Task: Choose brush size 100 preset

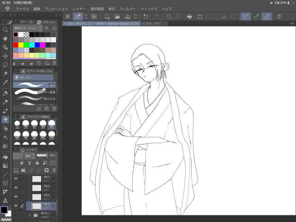Action: click(43, 135)
